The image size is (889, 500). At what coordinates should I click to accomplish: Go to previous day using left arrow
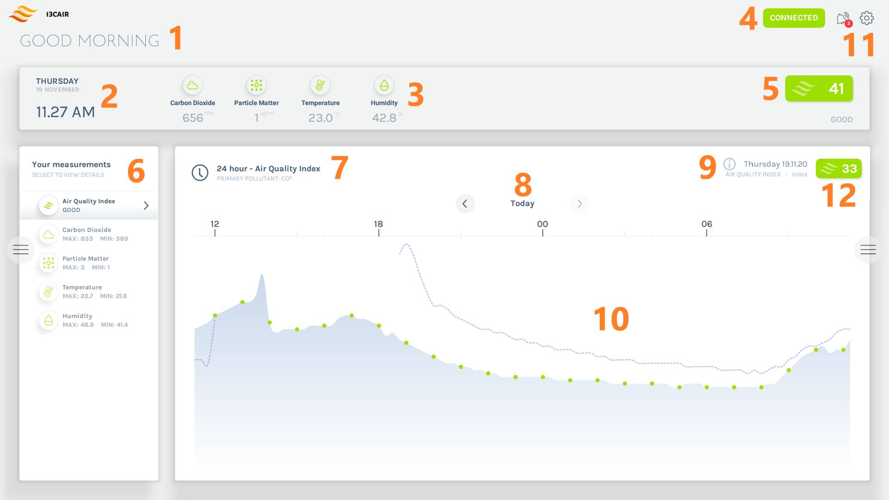[465, 204]
